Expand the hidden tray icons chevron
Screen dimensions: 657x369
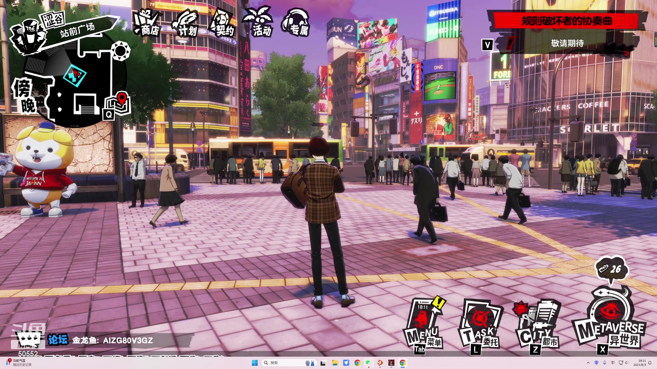588,363
